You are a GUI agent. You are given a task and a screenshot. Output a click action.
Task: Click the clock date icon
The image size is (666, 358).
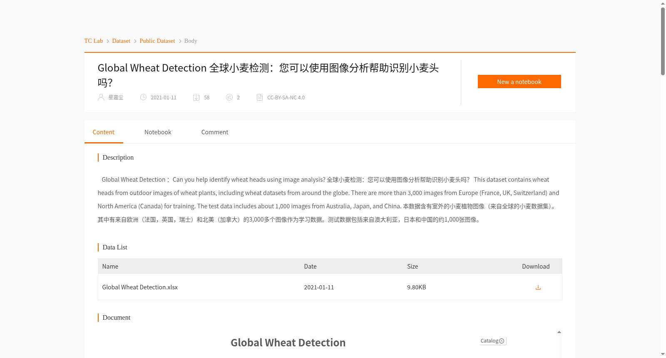(143, 97)
